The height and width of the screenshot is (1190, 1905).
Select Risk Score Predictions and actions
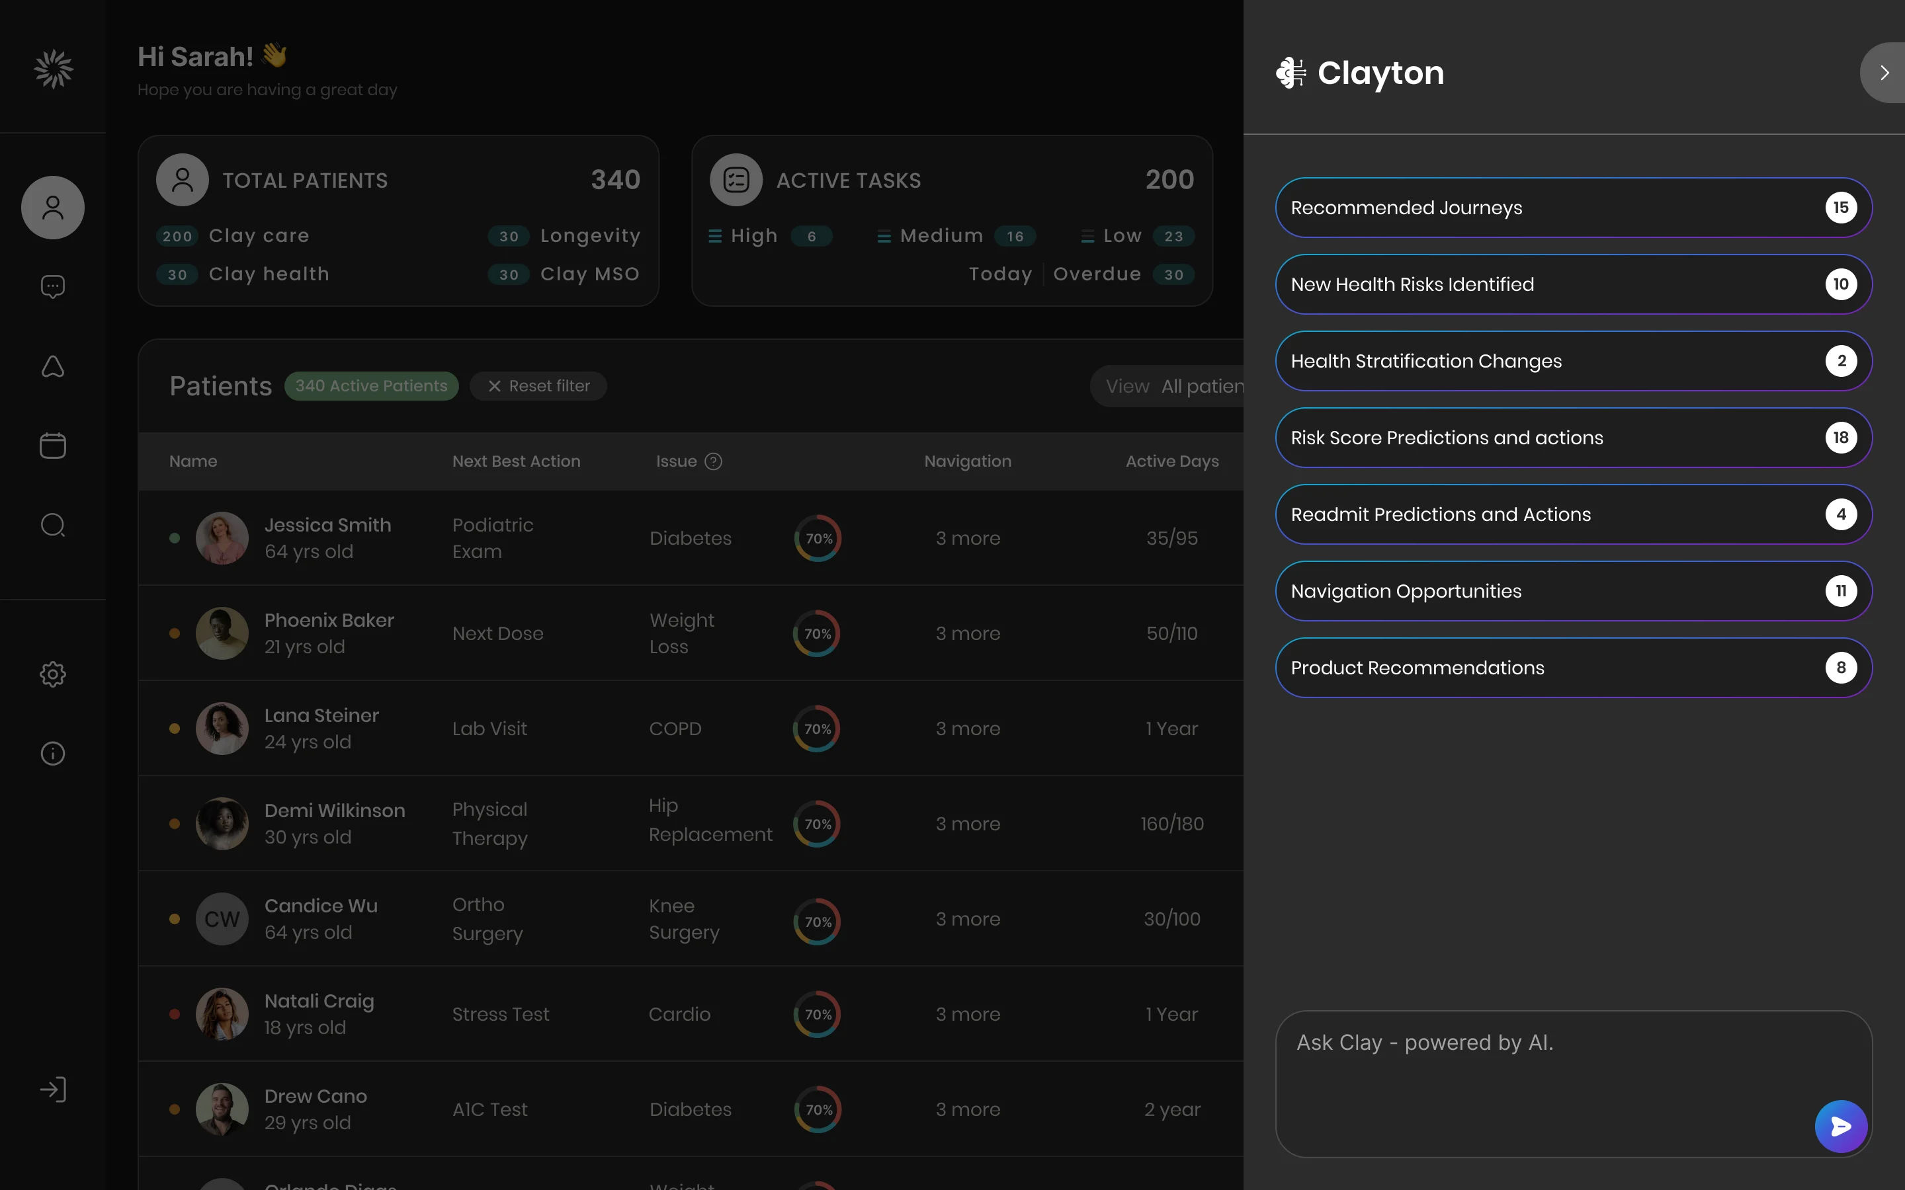[1574, 438]
